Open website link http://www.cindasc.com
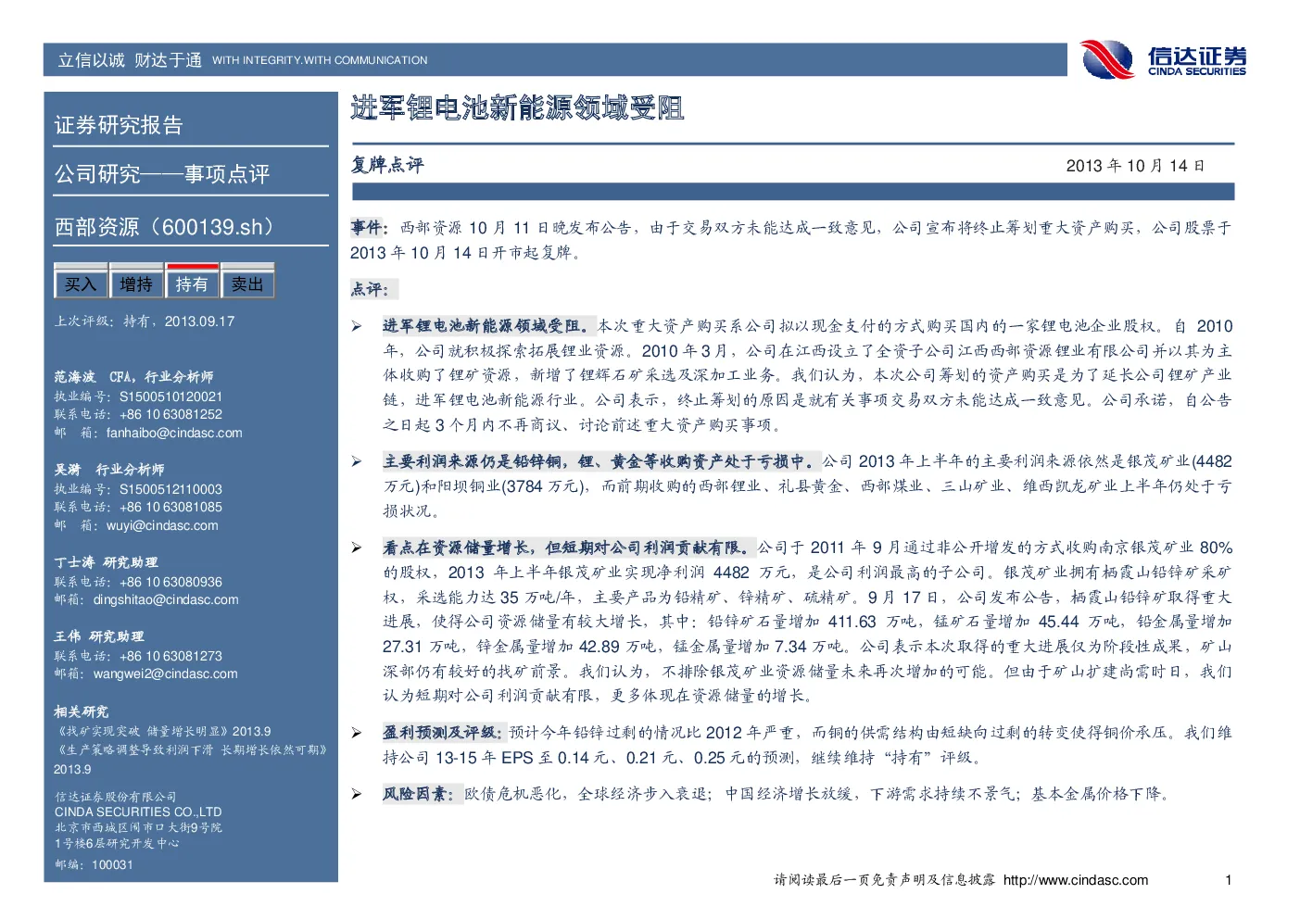Screen dimensions: 1300x919 point(1076,880)
